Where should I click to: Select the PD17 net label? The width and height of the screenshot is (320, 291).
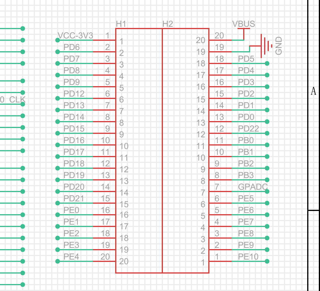tap(74, 152)
